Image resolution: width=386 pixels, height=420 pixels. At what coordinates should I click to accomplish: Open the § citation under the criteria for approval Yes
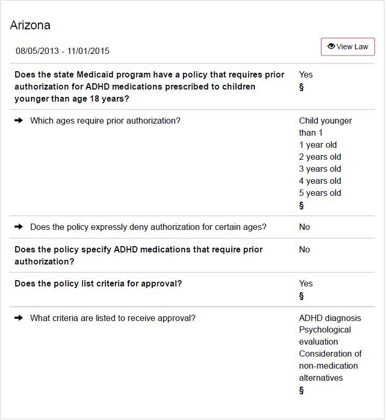[302, 296]
